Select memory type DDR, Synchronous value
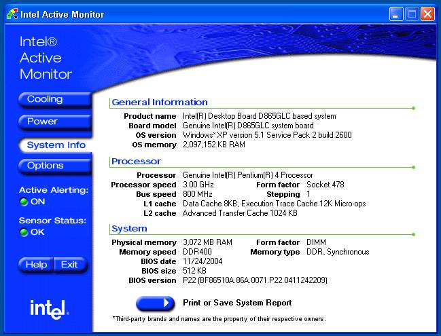Viewport: 441px width, 336px height. [x=338, y=252]
